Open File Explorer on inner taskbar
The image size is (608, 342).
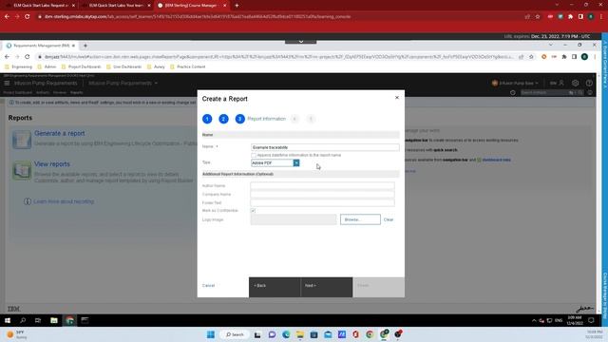[54, 320]
